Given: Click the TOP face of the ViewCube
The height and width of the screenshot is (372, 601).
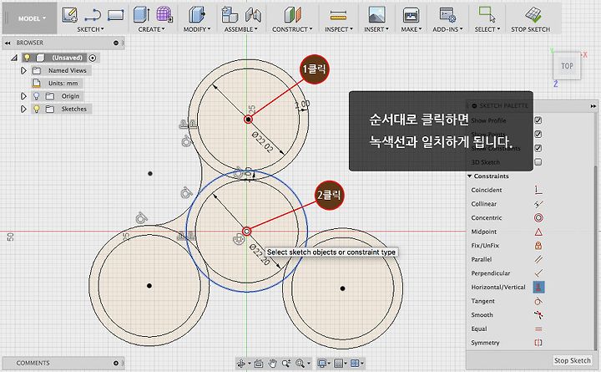Looking at the screenshot, I should click(x=568, y=66).
